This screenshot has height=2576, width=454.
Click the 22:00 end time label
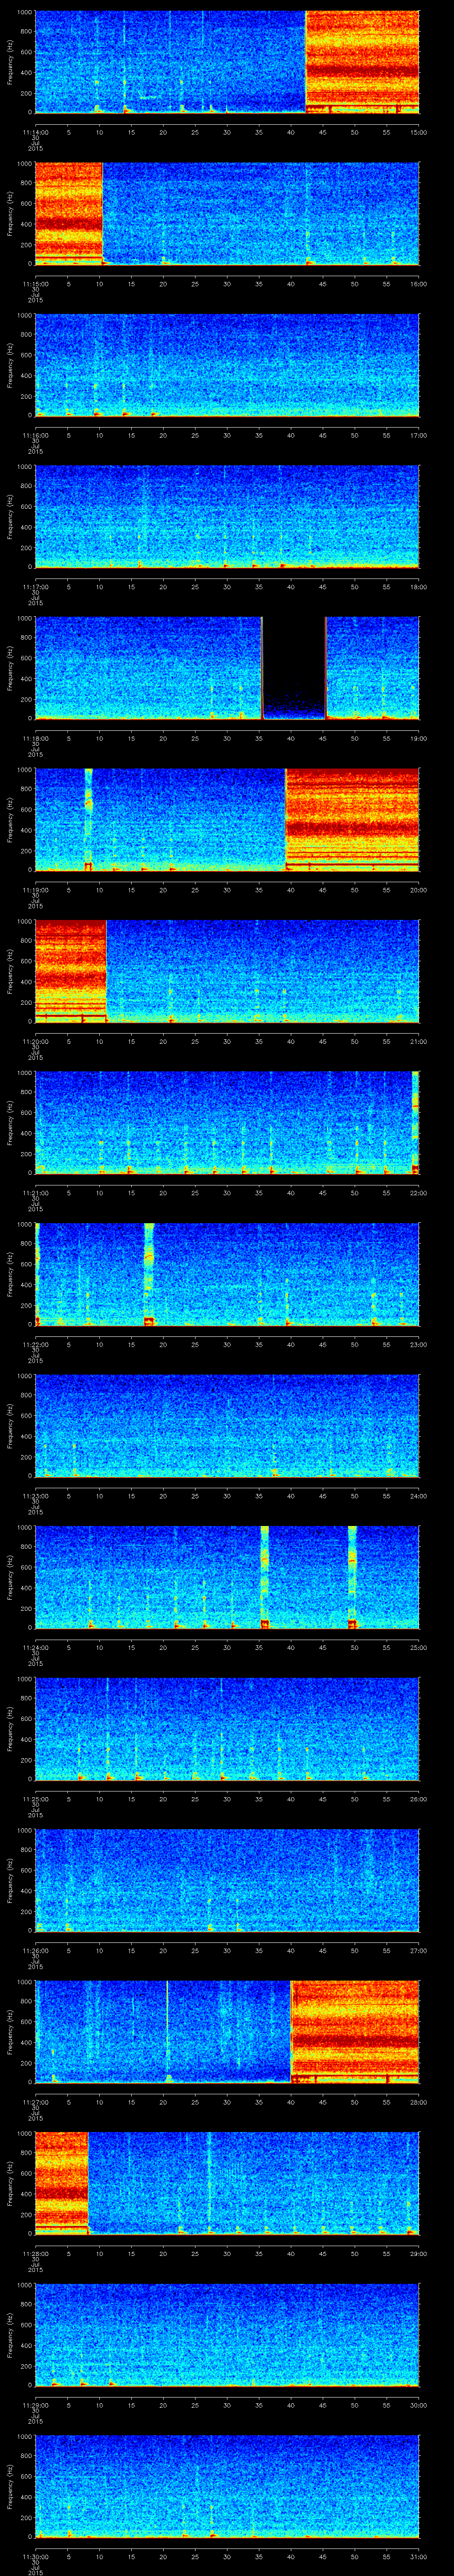[x=418, y=1193]
